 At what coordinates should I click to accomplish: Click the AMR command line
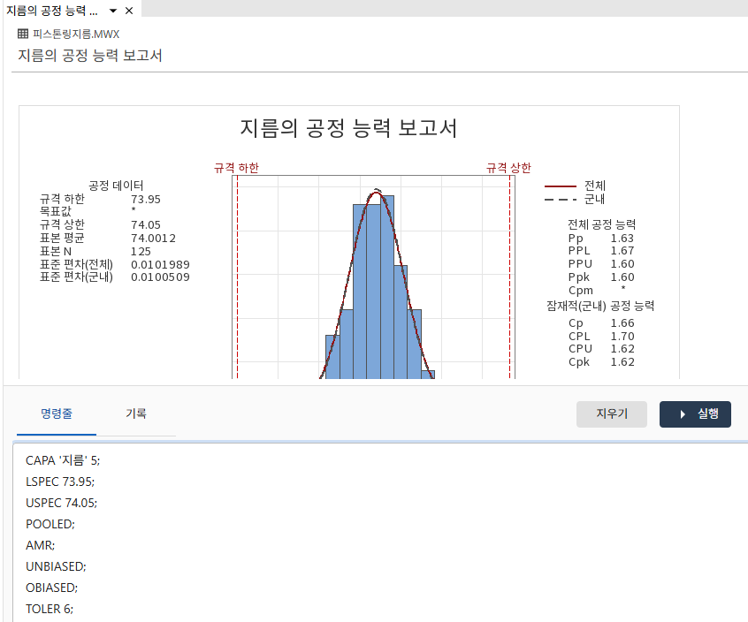pyautogui.click(x=37, y=545)
